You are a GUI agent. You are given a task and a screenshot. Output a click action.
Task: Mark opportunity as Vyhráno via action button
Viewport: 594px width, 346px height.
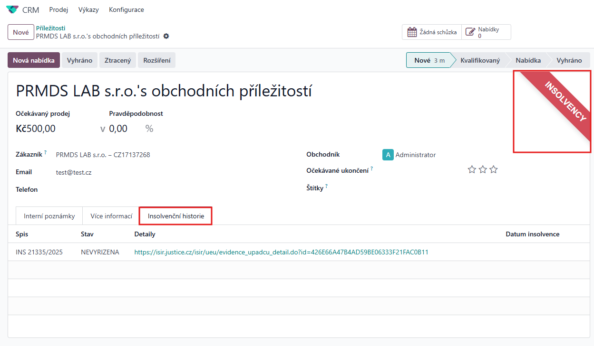point(79,60)
